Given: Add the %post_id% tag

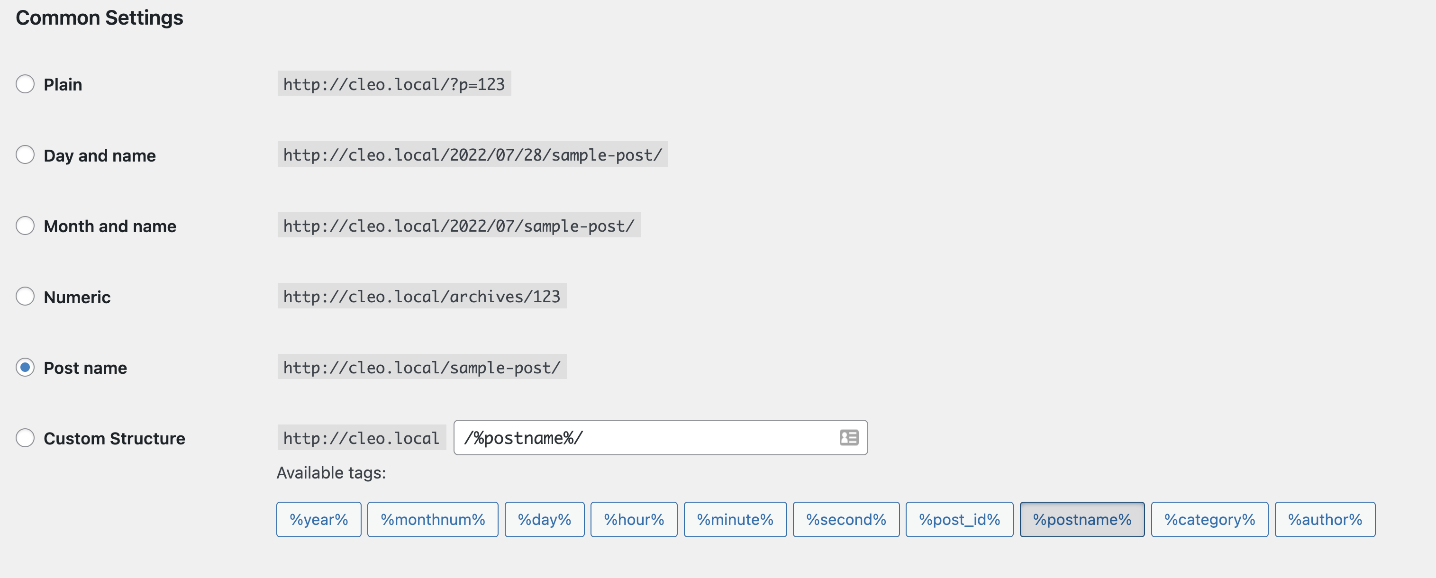Looking at the screenshot, I should click(959, 519).
